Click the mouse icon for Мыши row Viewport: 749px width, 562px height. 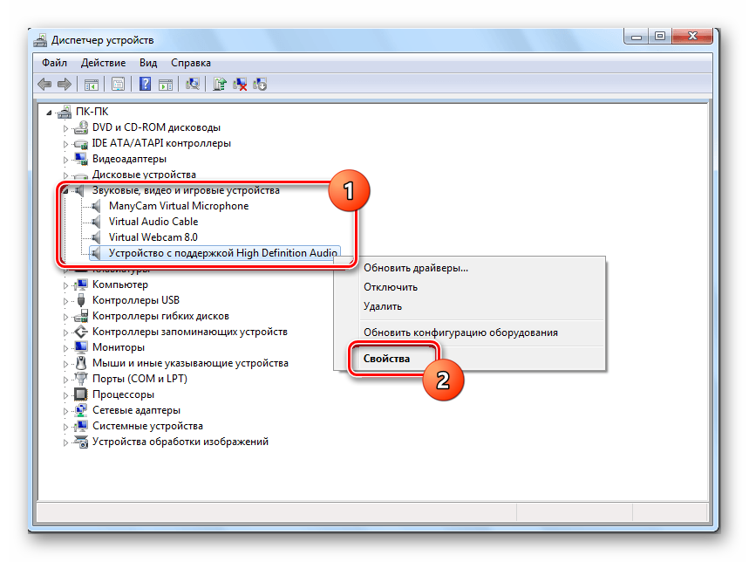click(81, 363)
